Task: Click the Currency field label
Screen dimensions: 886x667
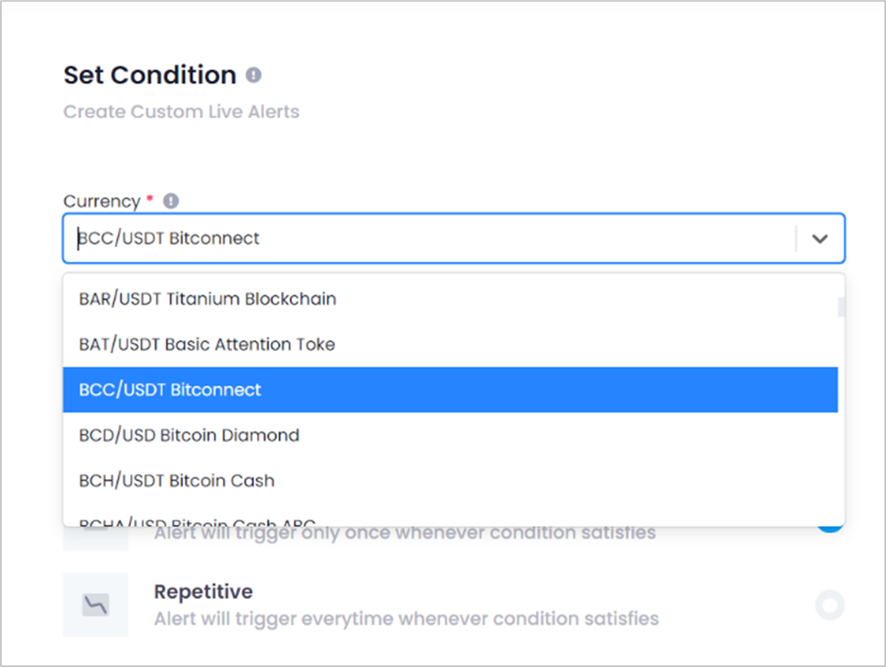Action: tap(102, 201)
